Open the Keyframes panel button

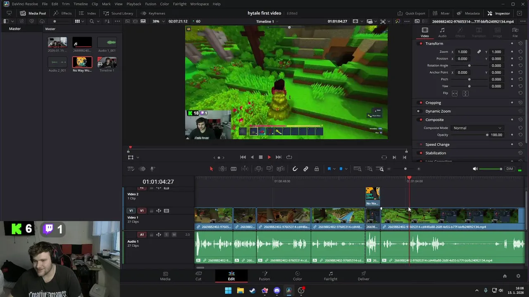[153, 13]
